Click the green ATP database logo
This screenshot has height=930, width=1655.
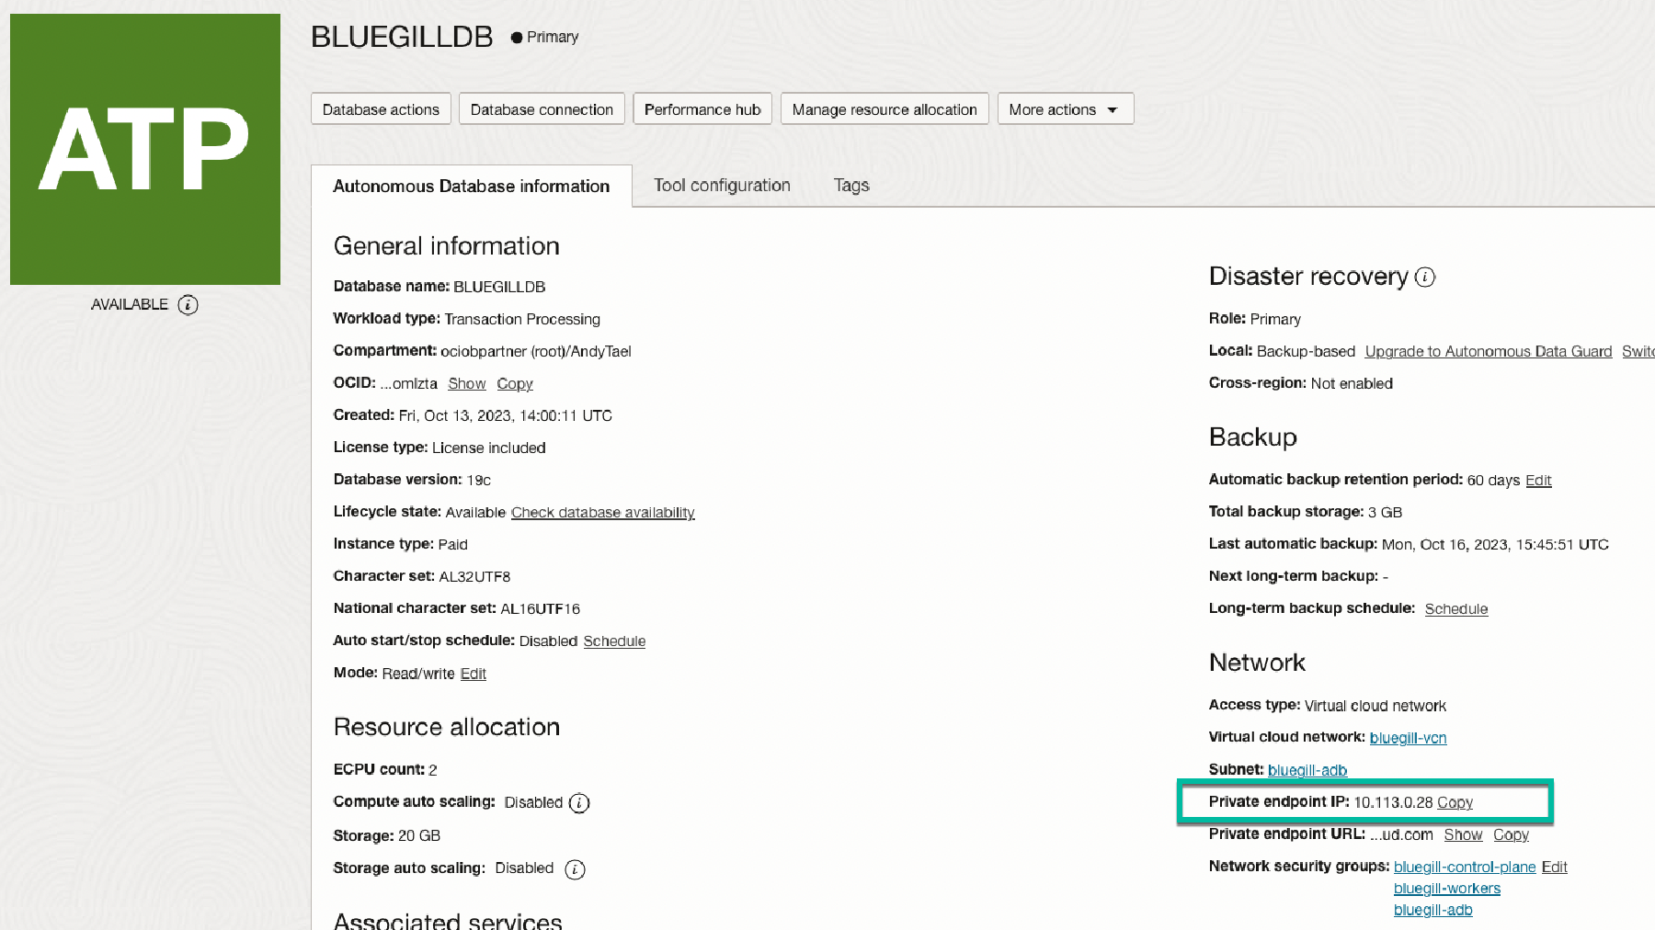coord(145,149)
